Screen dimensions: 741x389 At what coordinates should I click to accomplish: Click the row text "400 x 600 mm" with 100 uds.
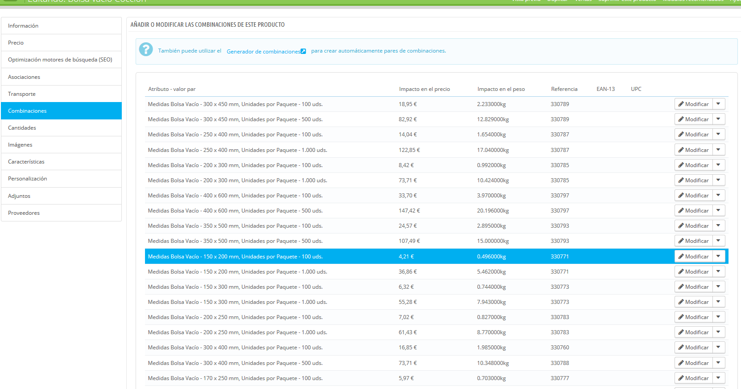[235, 196]
